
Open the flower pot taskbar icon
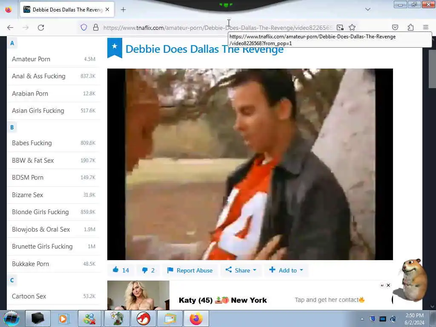point(117,318)
